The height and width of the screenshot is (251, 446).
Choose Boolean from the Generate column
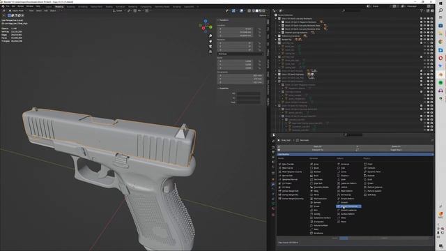tap(316, 172)
